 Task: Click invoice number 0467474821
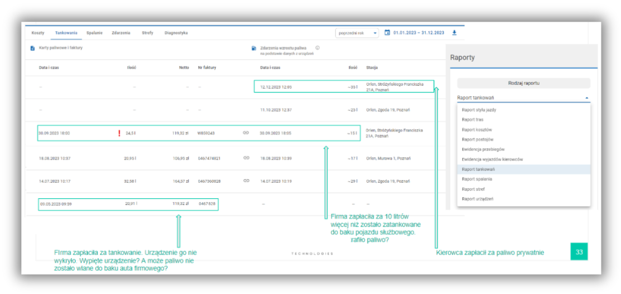tap(209, 158)
